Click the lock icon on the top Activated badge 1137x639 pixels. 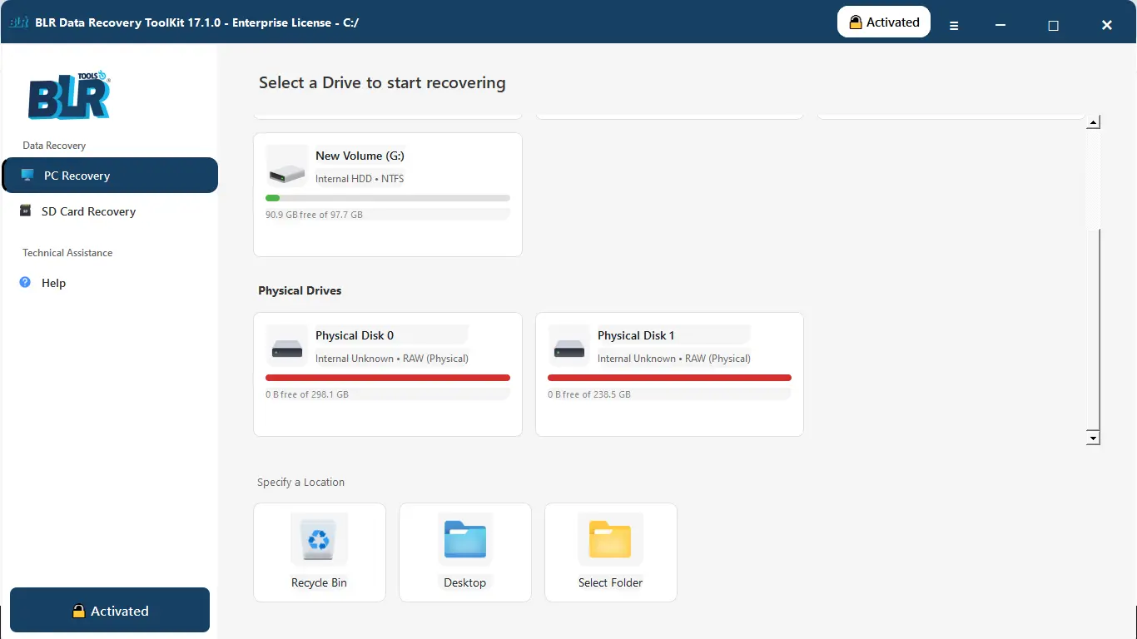tap(856, 22)
